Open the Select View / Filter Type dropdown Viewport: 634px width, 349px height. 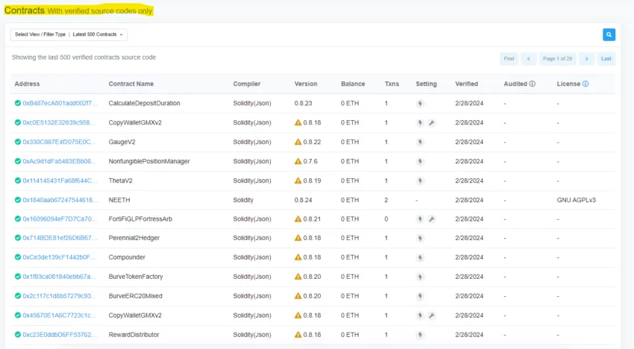[69, 35]
